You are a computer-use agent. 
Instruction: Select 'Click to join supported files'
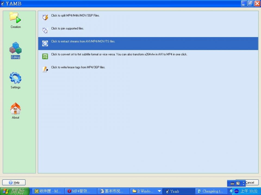67,28
